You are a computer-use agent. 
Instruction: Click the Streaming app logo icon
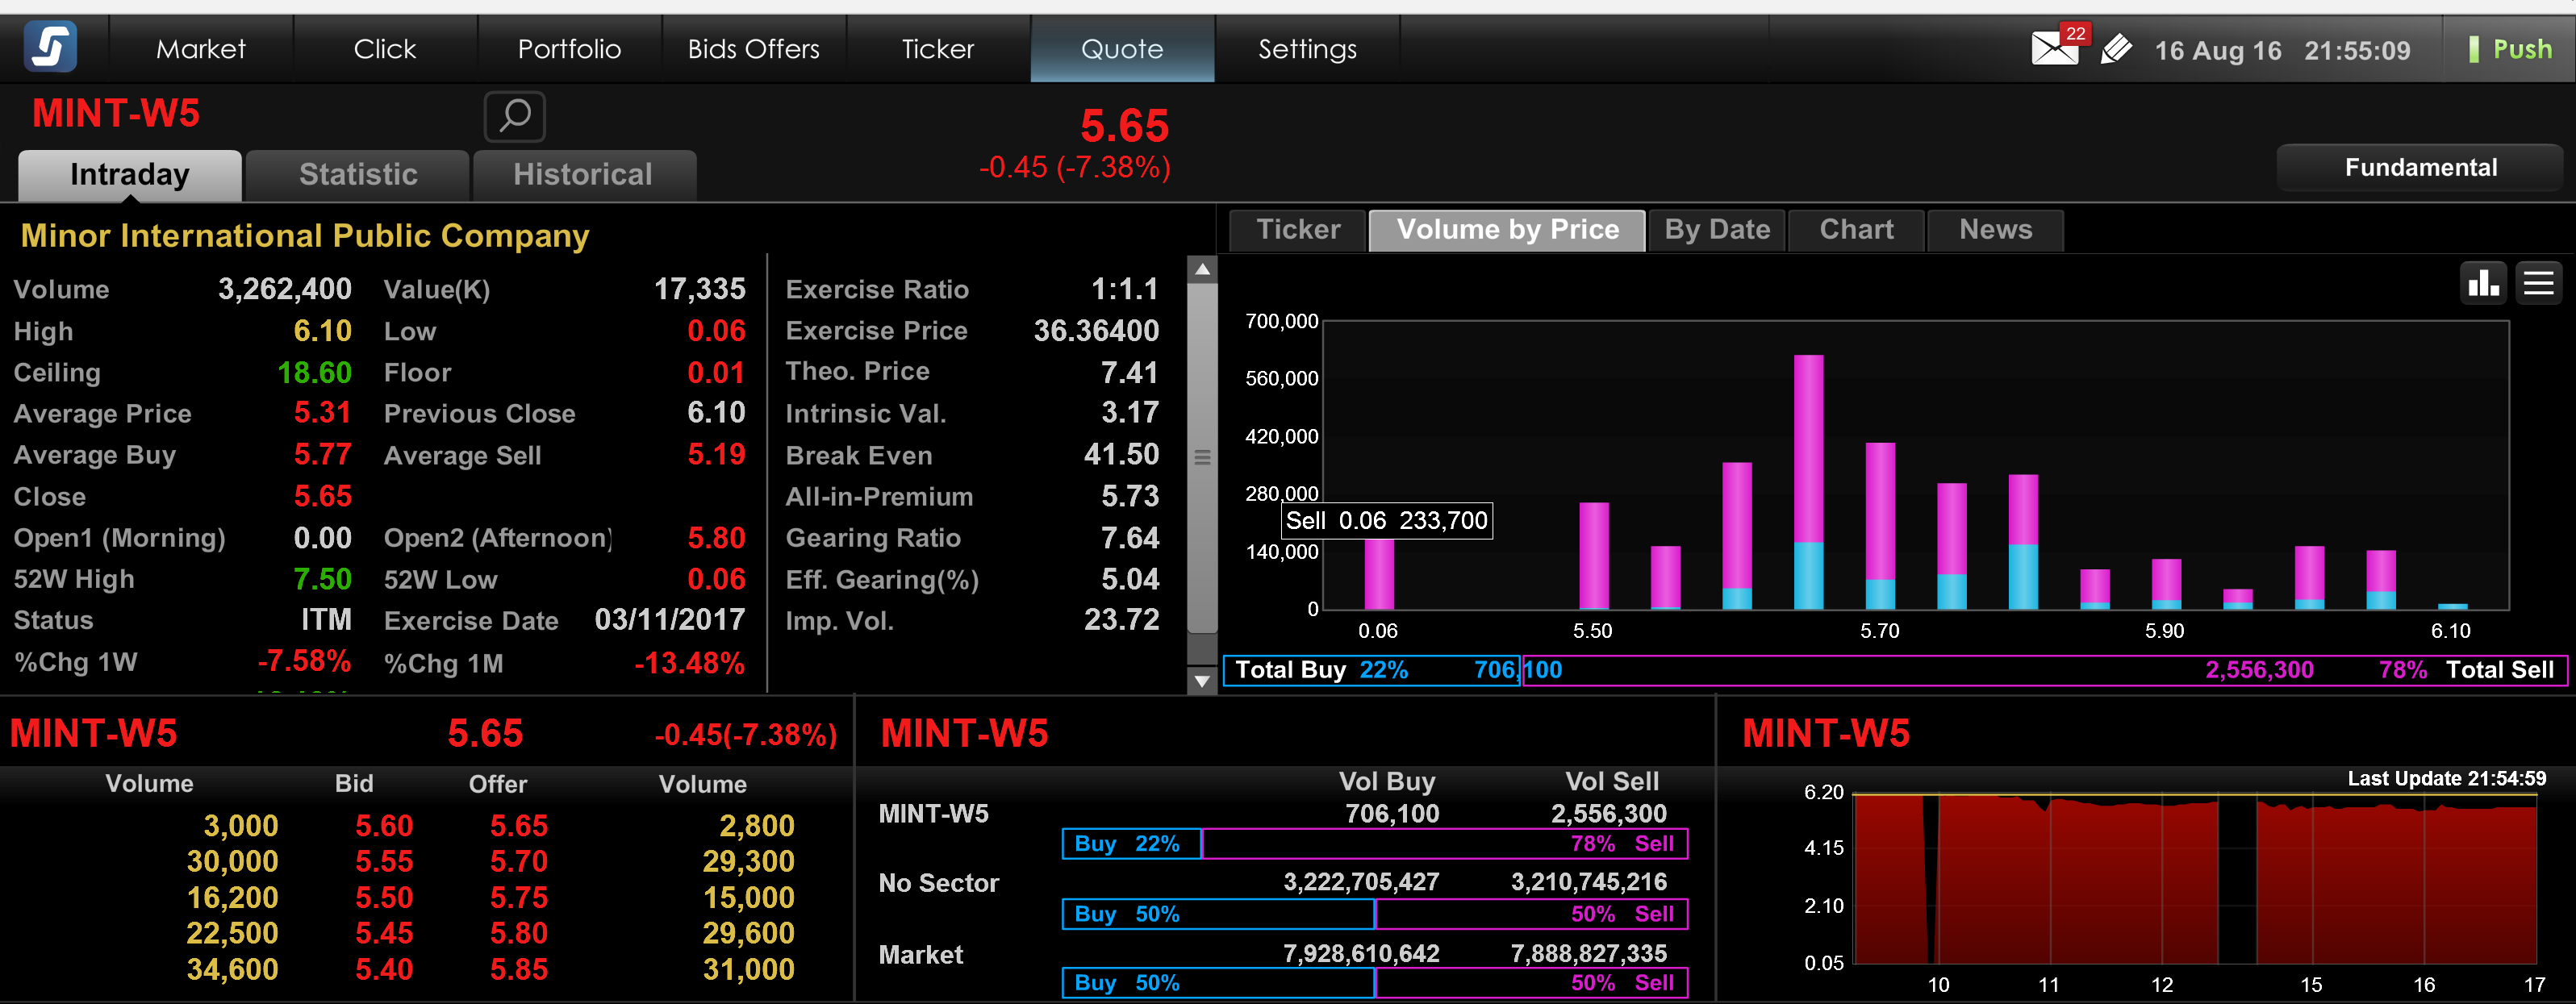tap(50, 47)
